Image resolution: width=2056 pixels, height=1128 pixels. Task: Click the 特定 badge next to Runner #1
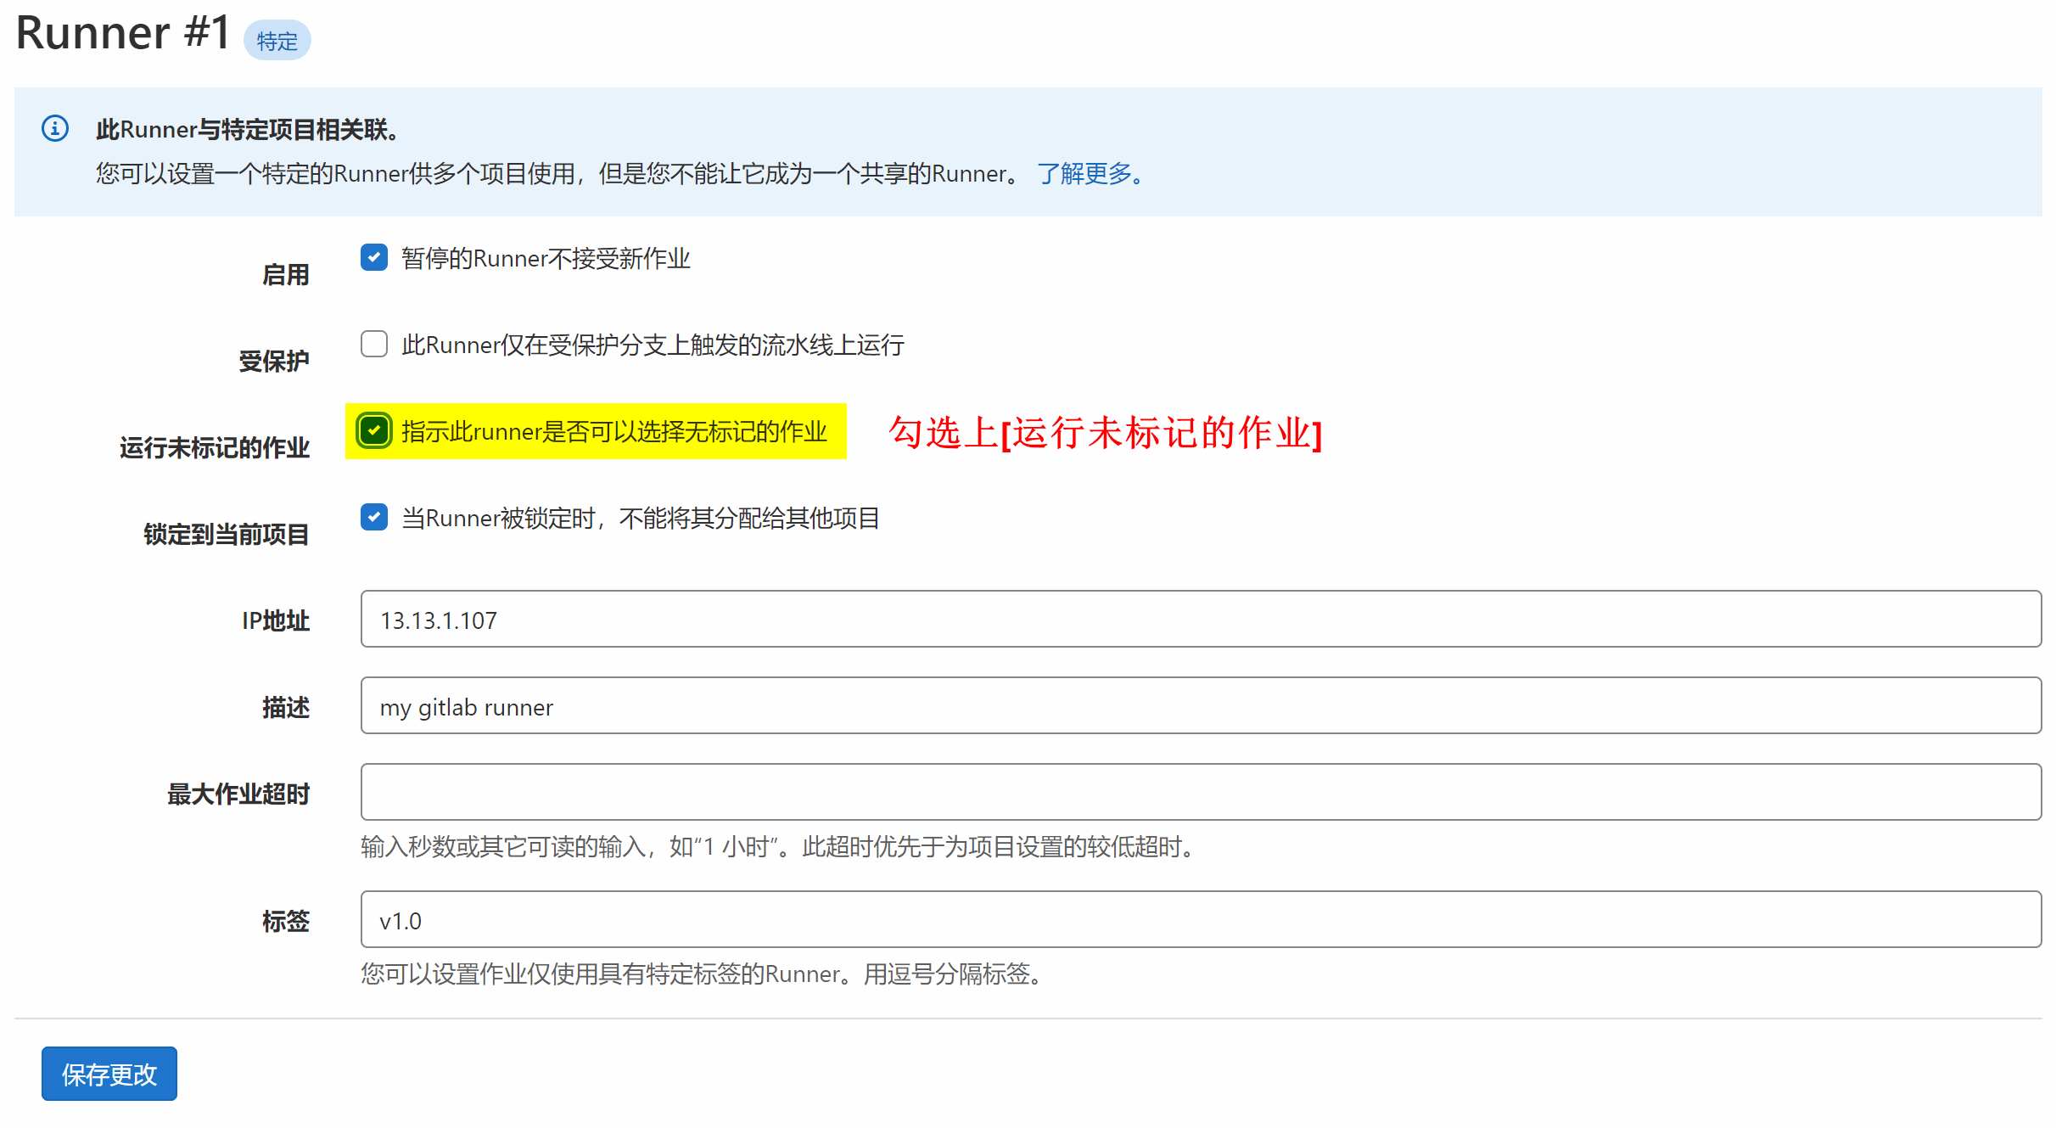click(277, 41)
